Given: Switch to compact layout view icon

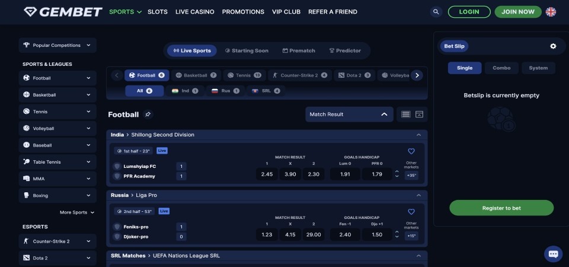Looking at the screenshot, I should pos(419,115).
